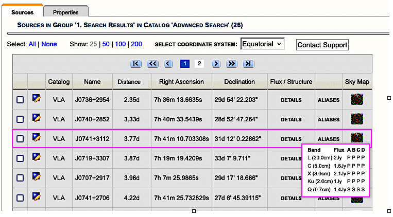Open Sky Map icon for J0736+2954
This screenshot has height=217, width=393.
coord(356,99)
